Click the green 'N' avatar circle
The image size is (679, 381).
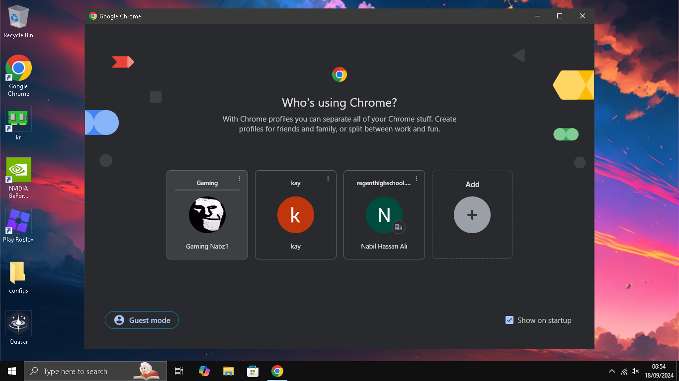[x=384, y=215]
